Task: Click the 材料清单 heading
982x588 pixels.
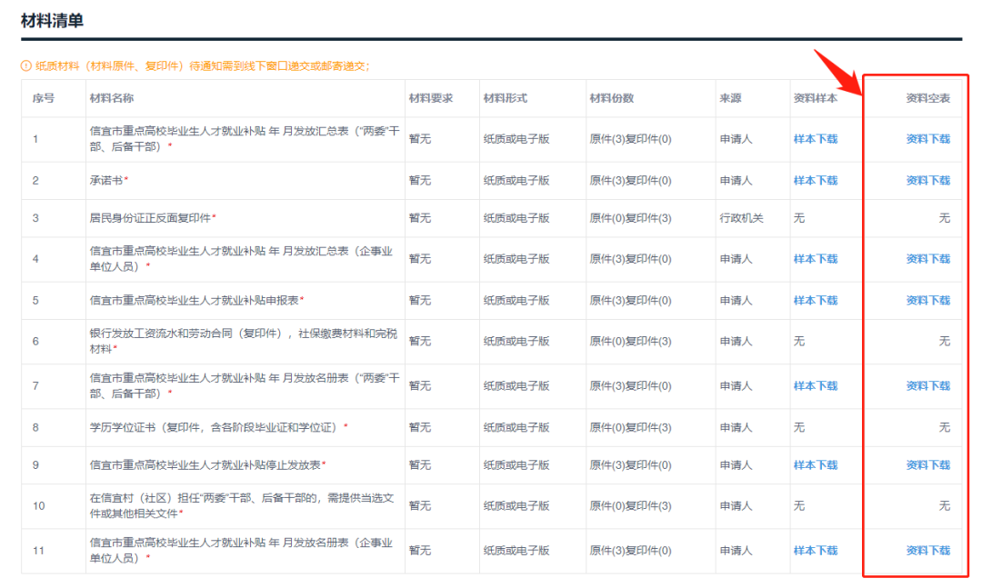Action: tap(52, 21)
